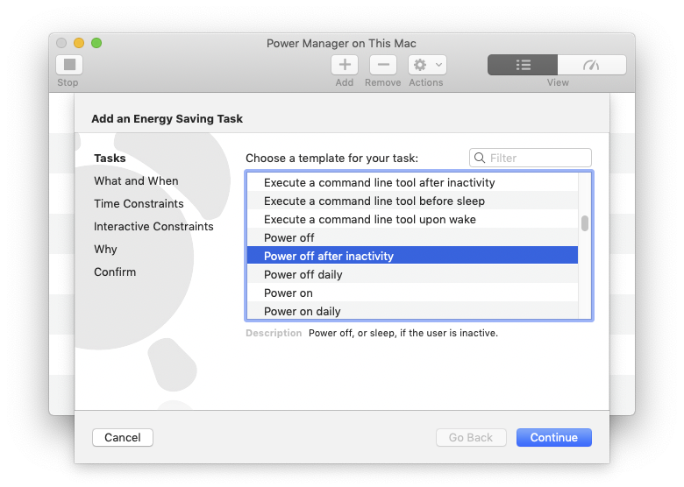This screenshot has width=684, height=487.
Task: Click the Add plus icon
Action: pyautogui.click(x=345, y=65)
